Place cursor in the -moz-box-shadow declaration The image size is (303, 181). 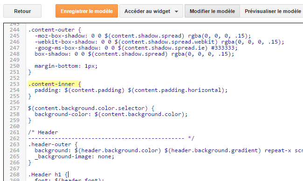tap(143, 36)
